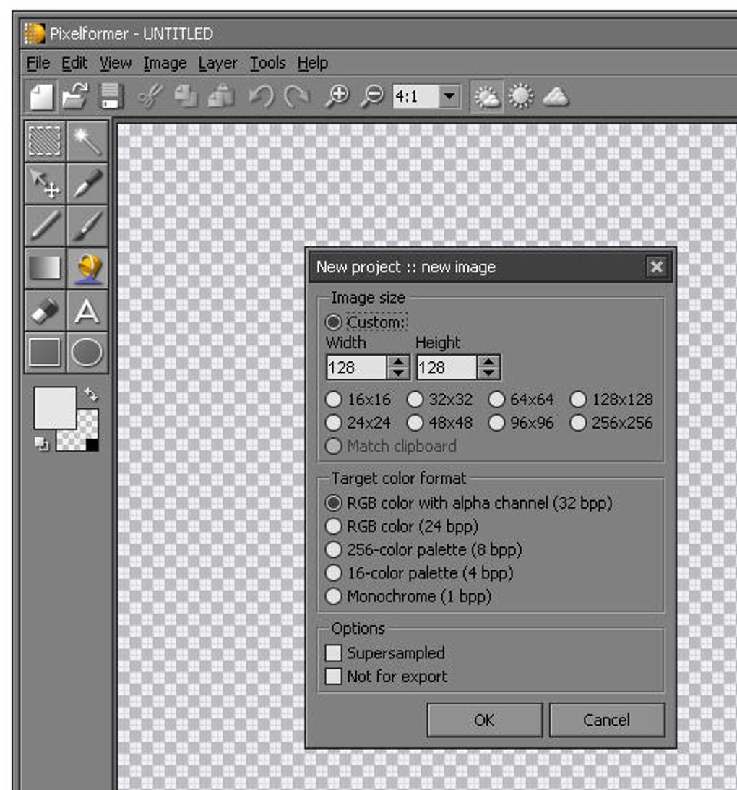Open the Tools menu
Screen dimensions: 737x790
pyautogui.click(x=268, y=63)
